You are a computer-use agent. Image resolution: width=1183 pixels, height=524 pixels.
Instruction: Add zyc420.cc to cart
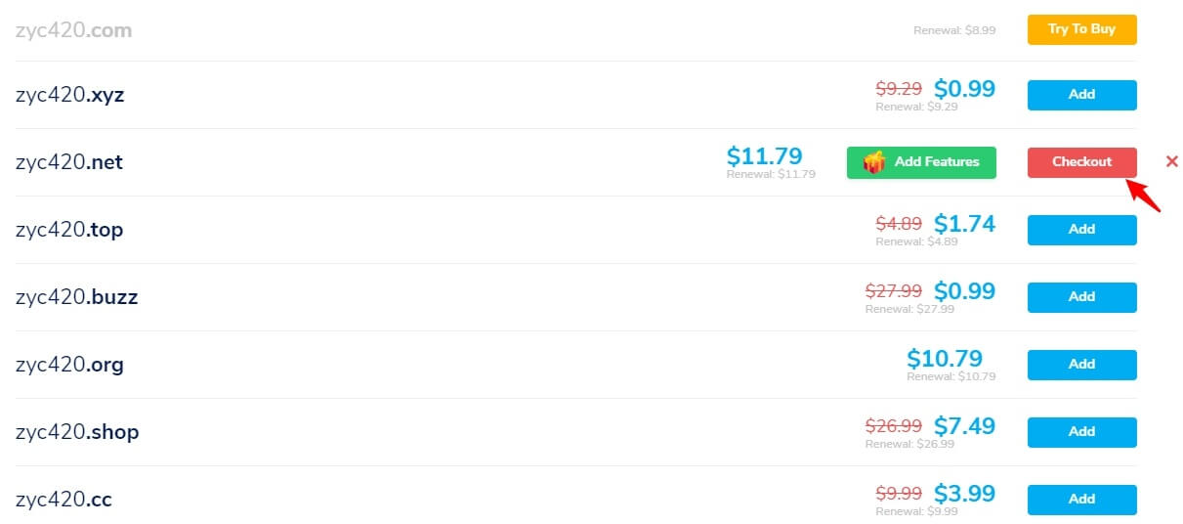[1081, 500]
